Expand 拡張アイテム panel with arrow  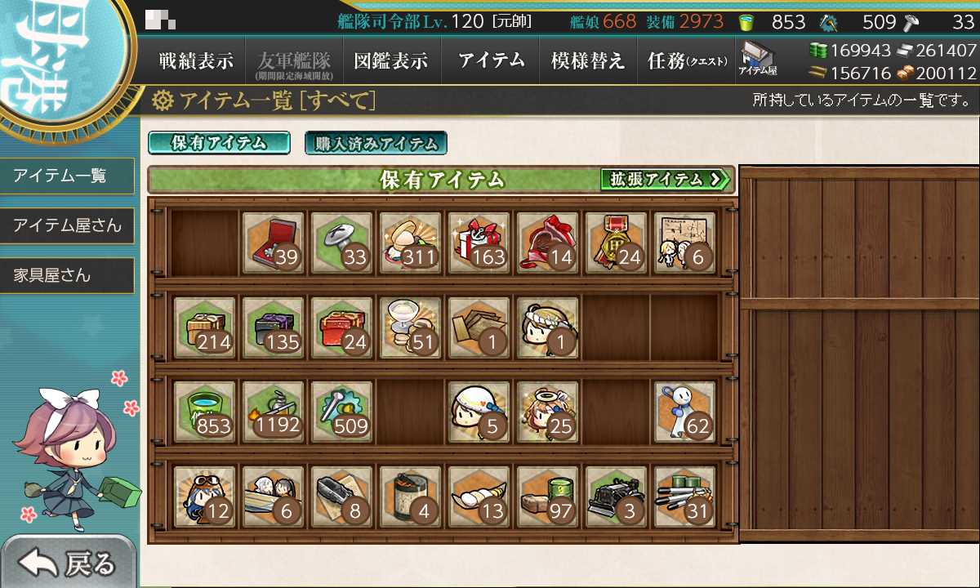coord(665,179)
